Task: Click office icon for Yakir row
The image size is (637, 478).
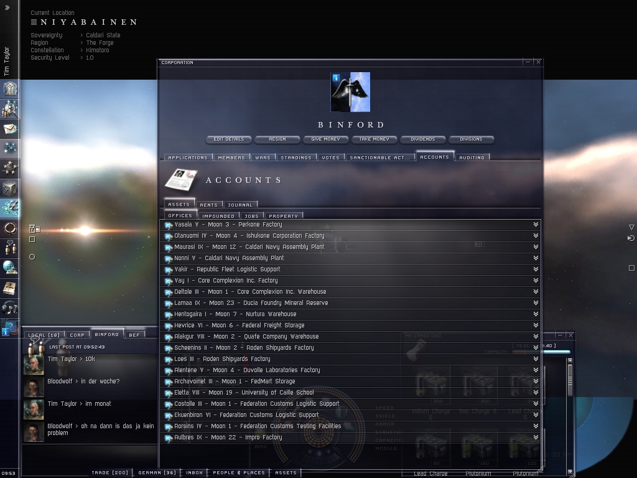Action: [x=168, y=269]
